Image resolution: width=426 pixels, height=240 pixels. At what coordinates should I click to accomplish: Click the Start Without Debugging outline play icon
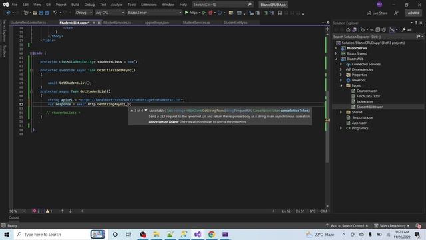tap(204, 13)
